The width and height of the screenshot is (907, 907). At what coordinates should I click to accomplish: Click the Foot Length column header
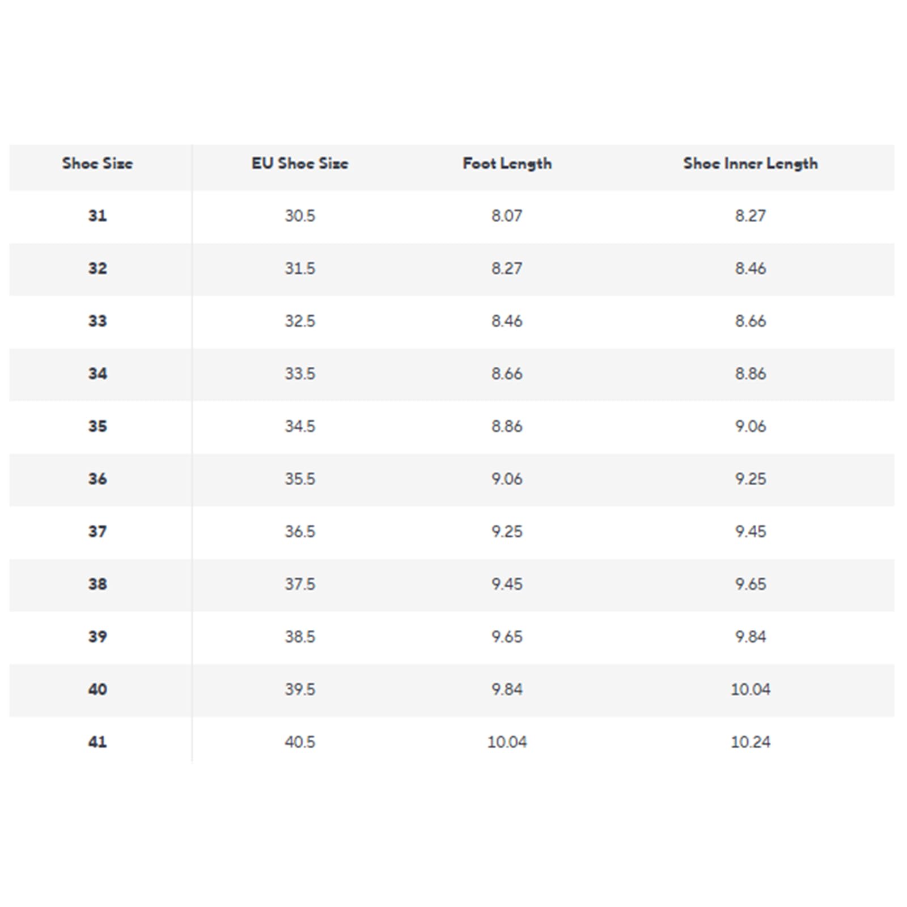(507, 164)
